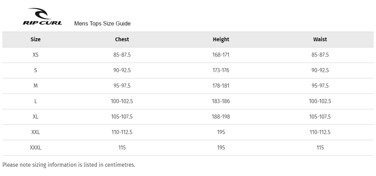Viewport: 376px width, 176px height.
Task: Select the M size row label
Action: tap(35, 86)
